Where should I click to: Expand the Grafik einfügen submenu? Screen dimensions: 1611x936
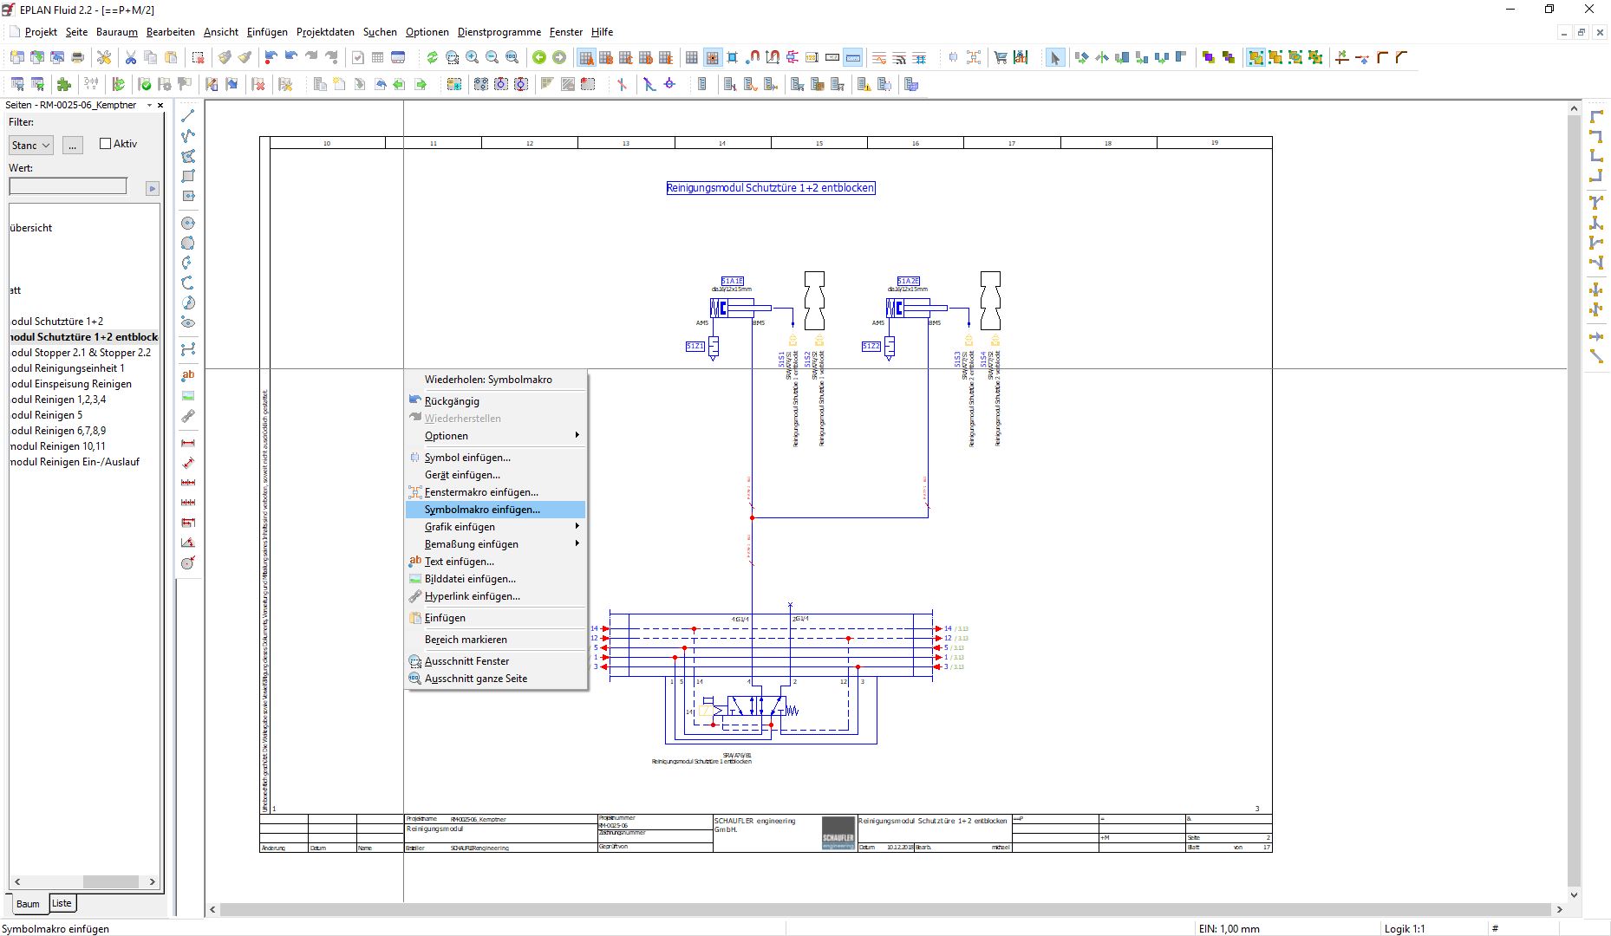point(495,527)
